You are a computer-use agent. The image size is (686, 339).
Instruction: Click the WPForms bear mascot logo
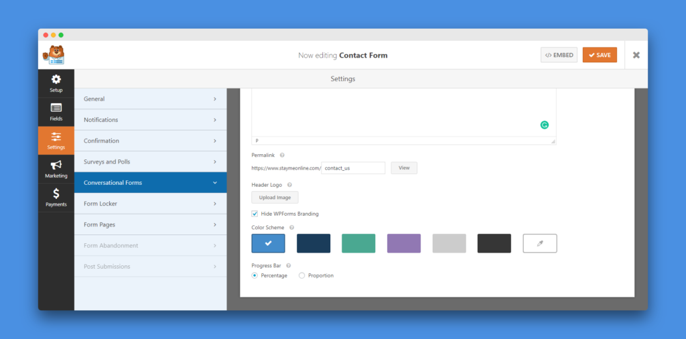pyautogui.click(x=54, y=55)
